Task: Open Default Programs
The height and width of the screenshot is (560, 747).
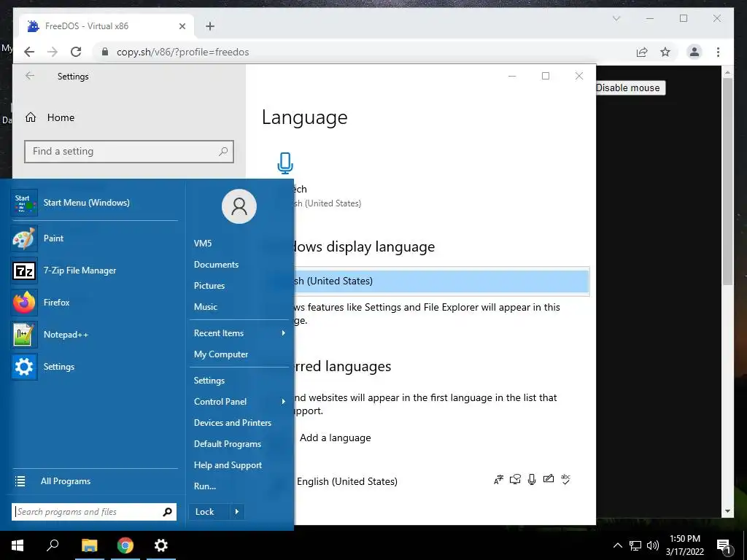Action: click(228, 444)
